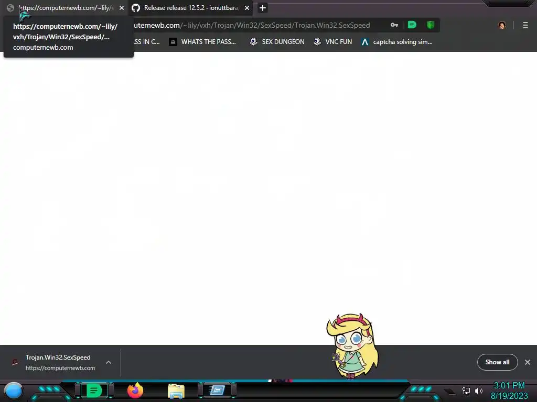537x402 pixels.
Task: Click the address bar URL field
Action: 252,25
